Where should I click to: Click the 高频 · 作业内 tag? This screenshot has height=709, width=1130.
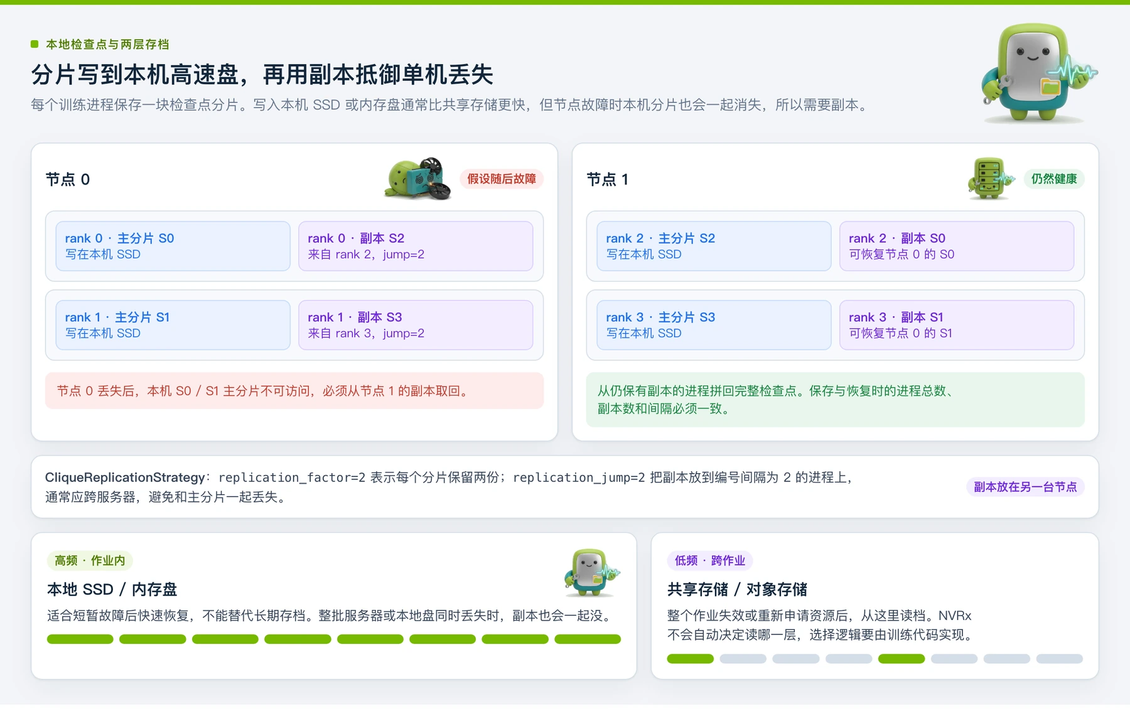[x=90, y=560]
